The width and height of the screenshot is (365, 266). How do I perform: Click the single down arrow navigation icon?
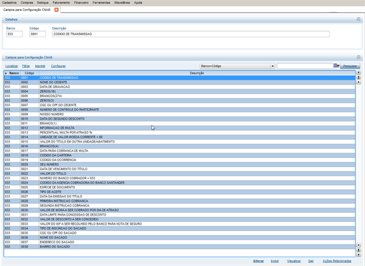[x=359, y=245]
